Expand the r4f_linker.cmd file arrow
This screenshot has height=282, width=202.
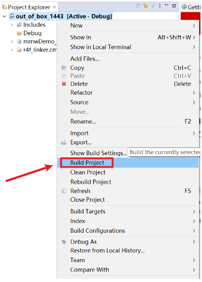point(12,50)
